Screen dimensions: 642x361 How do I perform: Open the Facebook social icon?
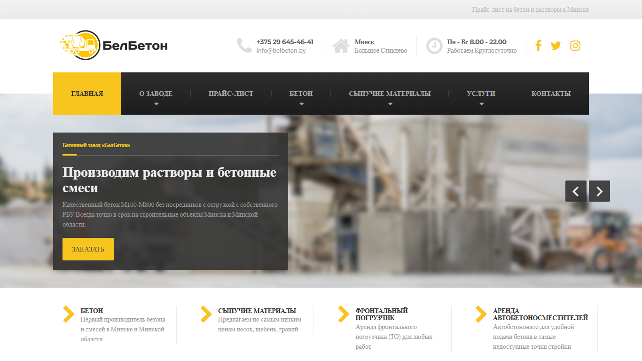point(539,46)
